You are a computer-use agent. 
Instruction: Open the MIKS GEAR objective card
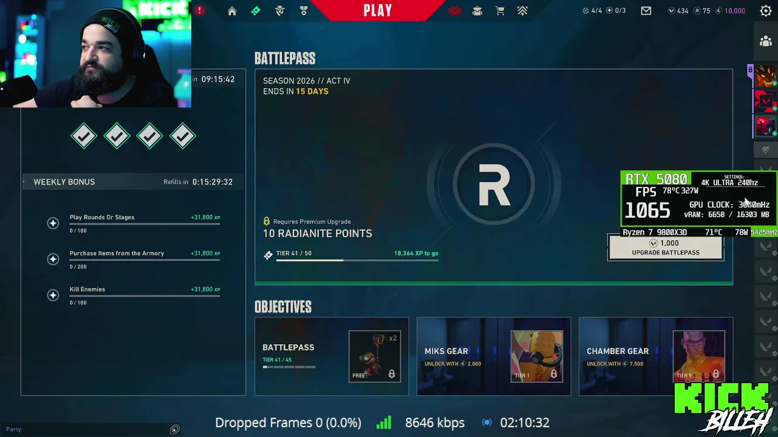click(494, 356)
